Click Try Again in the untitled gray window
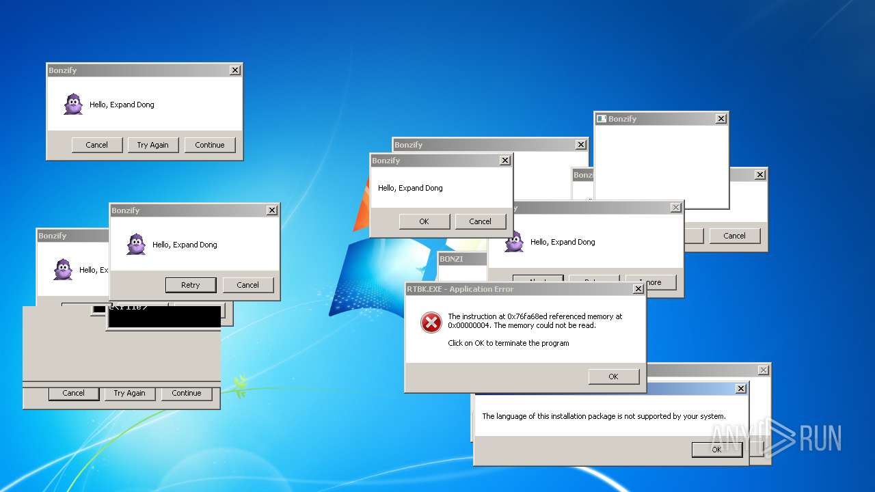The width and height of the screenshot is (875, 492). coord(130,394)
